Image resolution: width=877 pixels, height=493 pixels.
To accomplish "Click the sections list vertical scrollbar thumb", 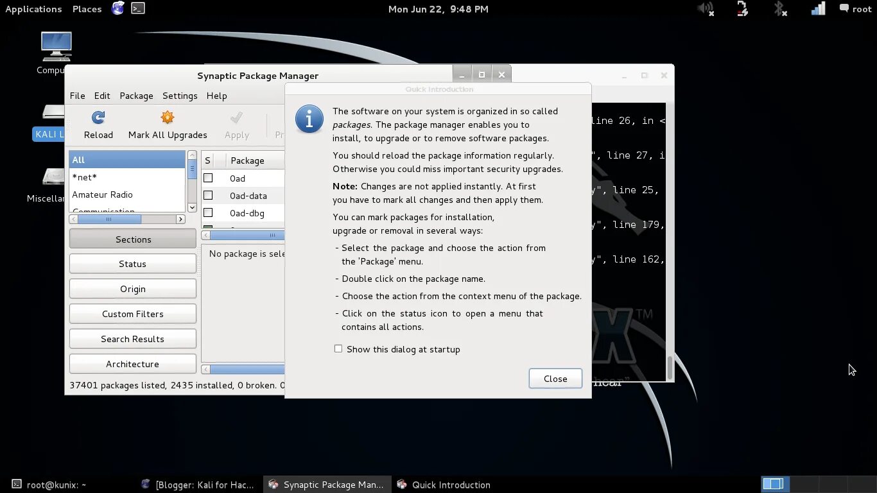I will 192,170.
